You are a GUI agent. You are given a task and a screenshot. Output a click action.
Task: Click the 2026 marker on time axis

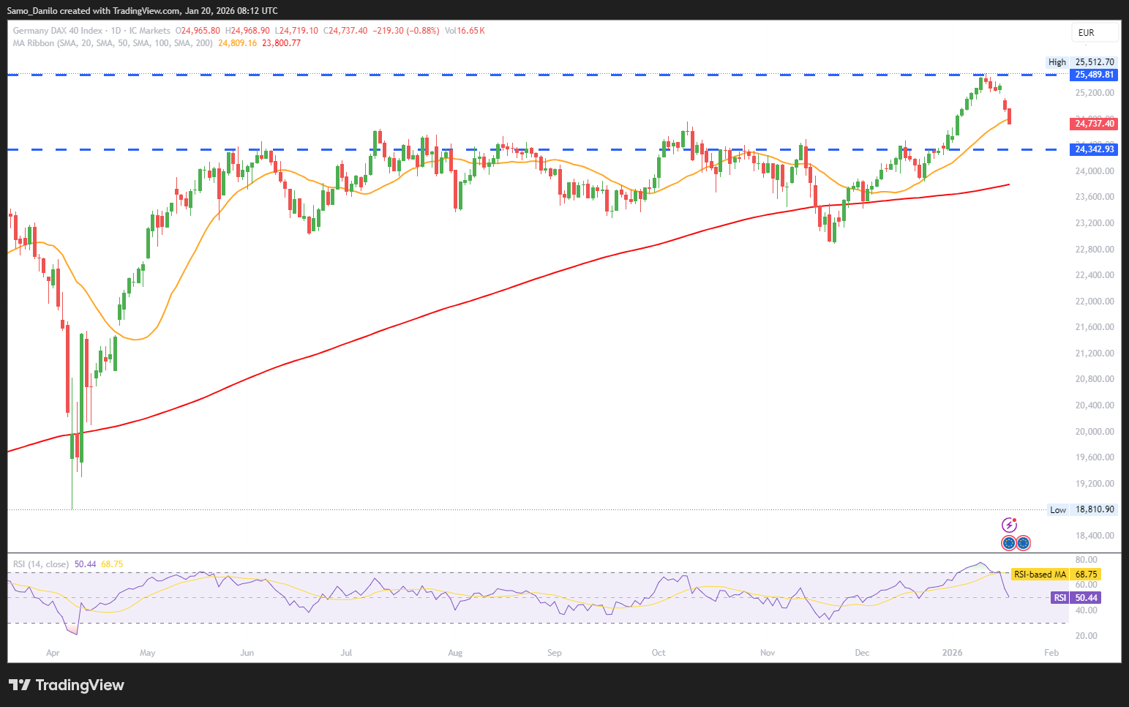pos(952,653)
